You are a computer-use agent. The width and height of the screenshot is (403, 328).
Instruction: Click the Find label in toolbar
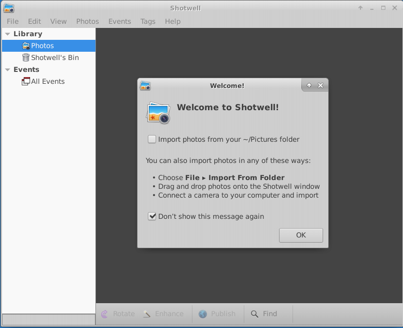(x=270, y=314)
